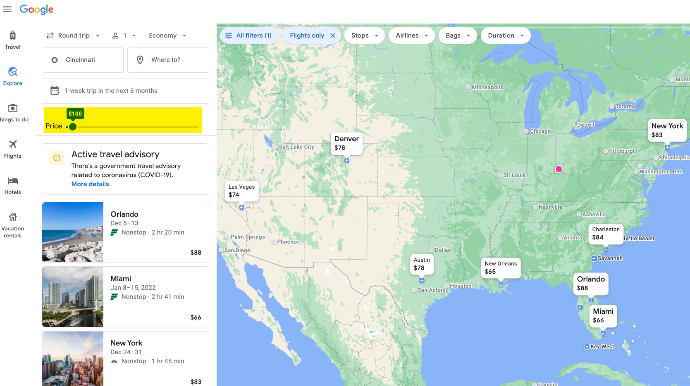Click the Savannah airport pin
Viewport: 690px width, 386px height.
coord(594,259)
